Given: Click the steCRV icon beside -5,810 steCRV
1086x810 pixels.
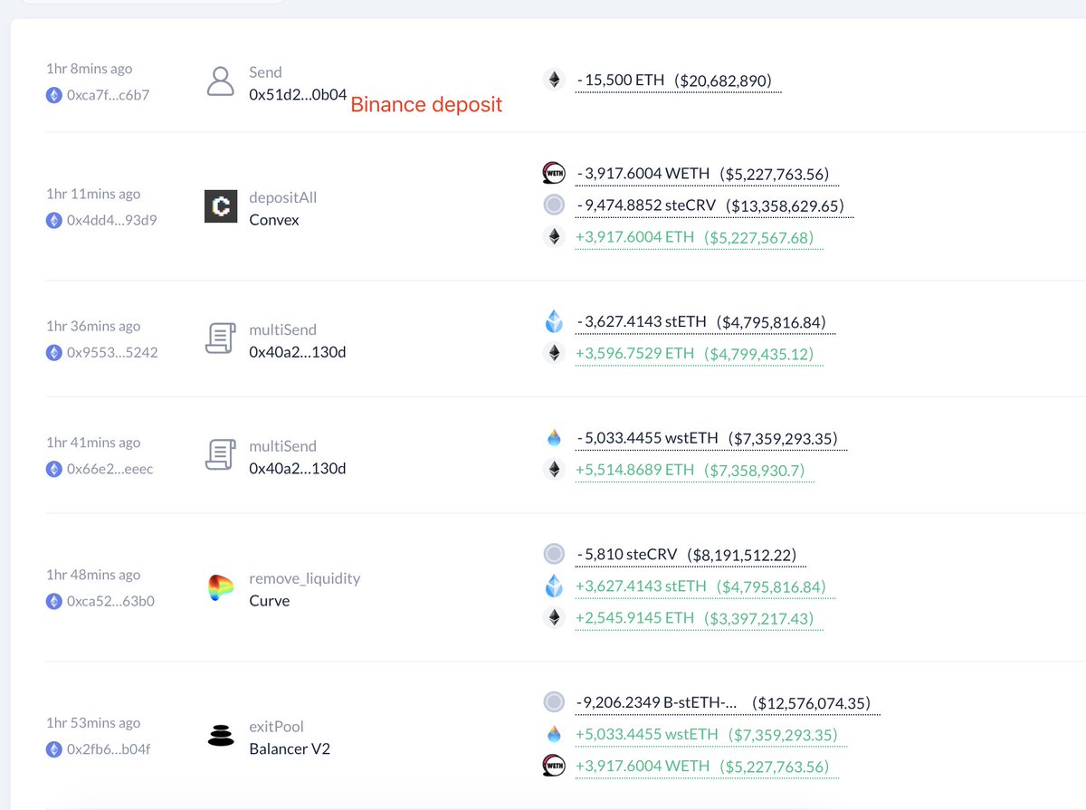Looking at the screenshot, I should (554, 554).
